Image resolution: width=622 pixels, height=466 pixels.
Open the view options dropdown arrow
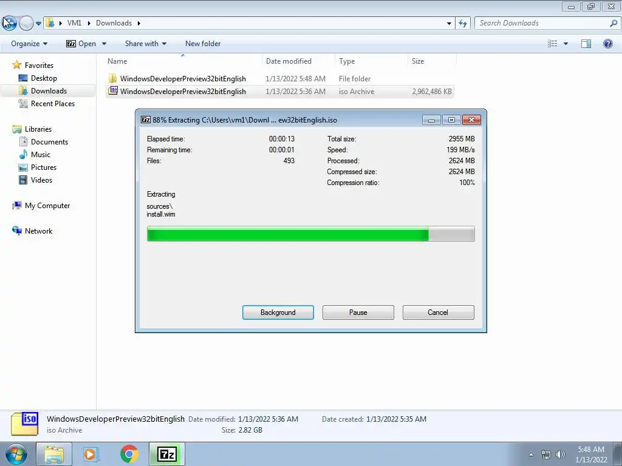(566, 44)
